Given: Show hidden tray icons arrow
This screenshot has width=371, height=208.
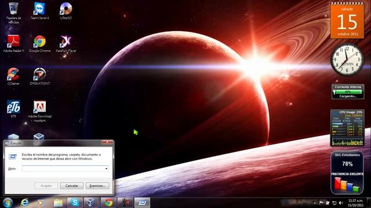Looking at the screenshot, I should [315, 203].
